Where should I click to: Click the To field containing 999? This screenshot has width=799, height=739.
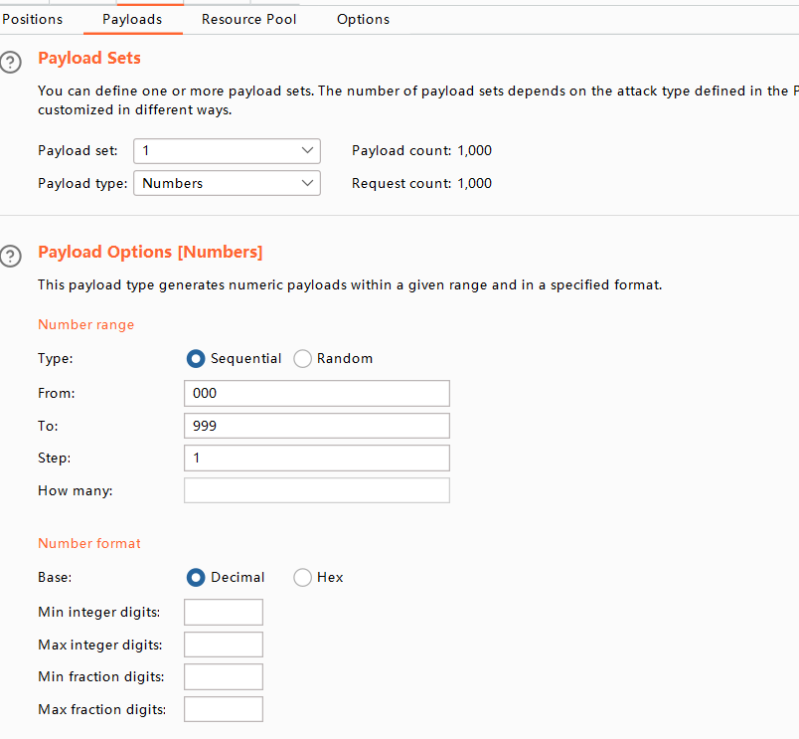(316, 426)
